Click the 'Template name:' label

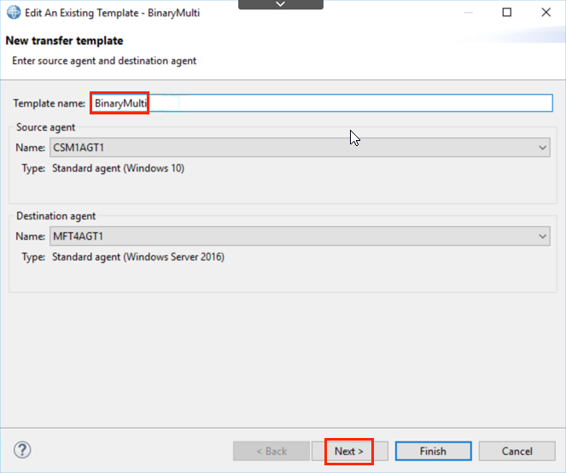pyautogui.click(x=50, y=103)
